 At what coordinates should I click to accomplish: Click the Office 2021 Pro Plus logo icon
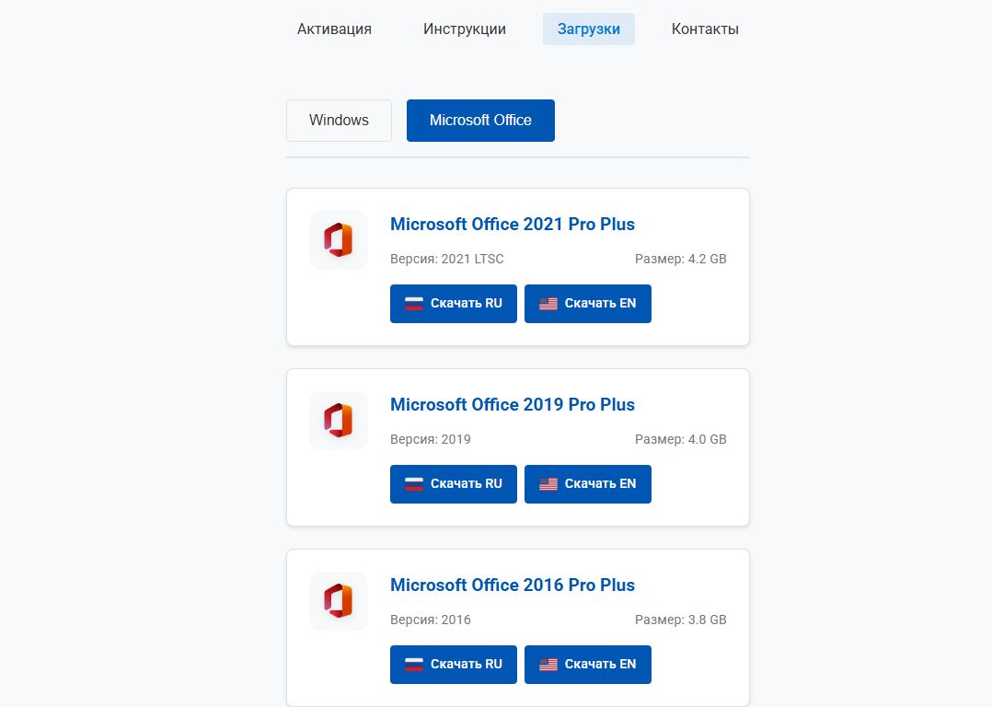(x=339, y=240)
